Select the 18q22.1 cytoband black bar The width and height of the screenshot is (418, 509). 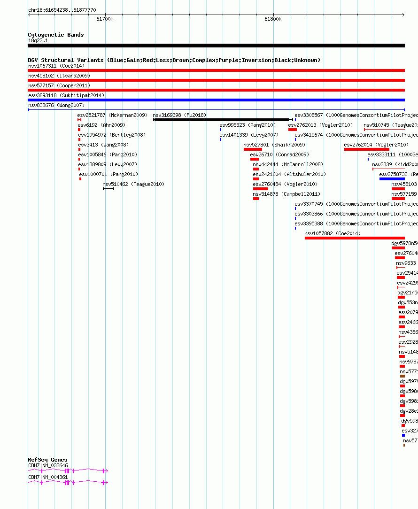pos(217,46)
